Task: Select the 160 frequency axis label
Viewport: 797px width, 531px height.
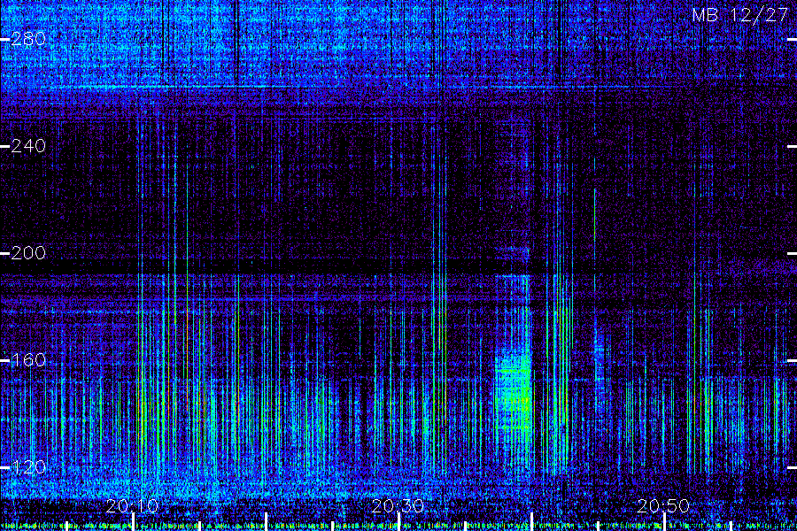Action: pyautogui.click(x=28, y=360)
